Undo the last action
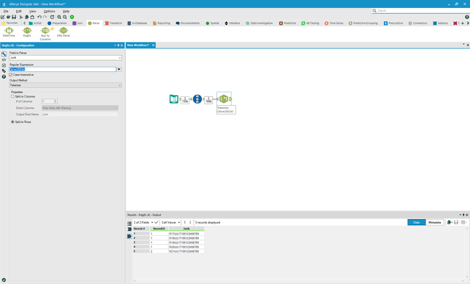Image resolution: width=470 pixels, height=284 pixels. coord(39,17)
